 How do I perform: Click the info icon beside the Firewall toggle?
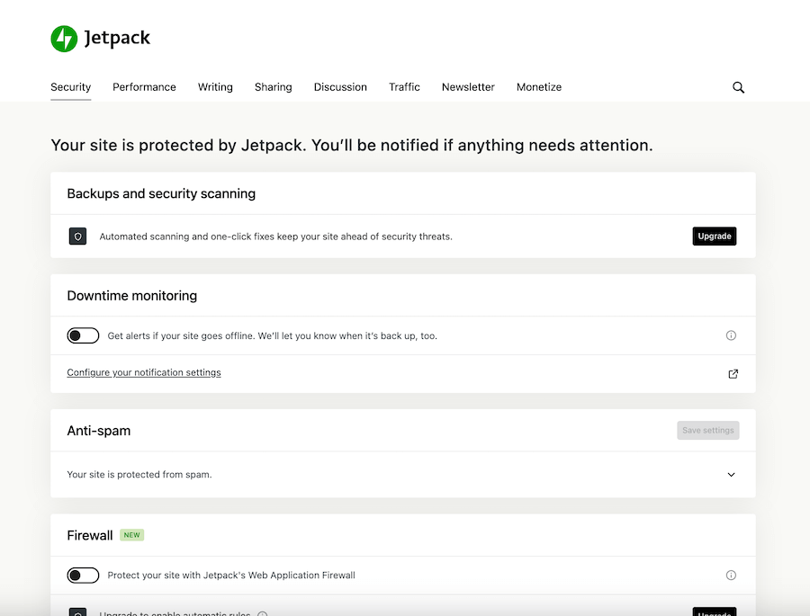pyautogui.click(x=731, y=575)
